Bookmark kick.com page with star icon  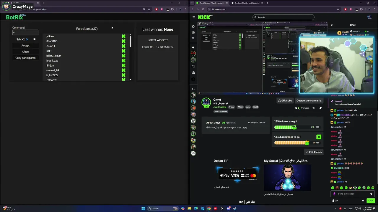338,9
